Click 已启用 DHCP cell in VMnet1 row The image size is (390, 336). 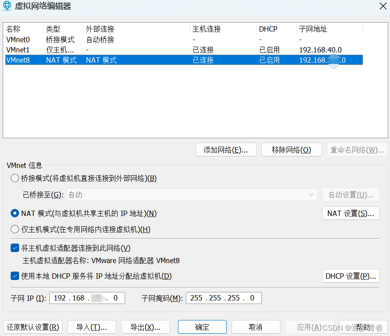point(269,50)
